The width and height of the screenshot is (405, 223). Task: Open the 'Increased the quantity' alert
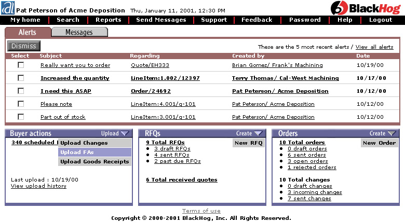(75, 78)
